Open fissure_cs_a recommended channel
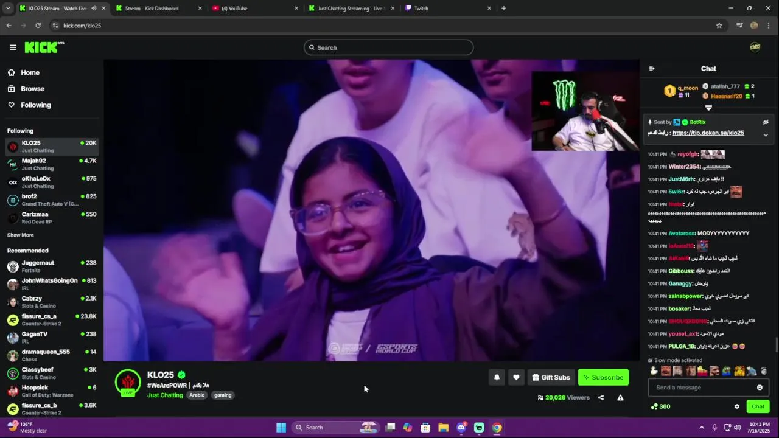 coord(52,320)
